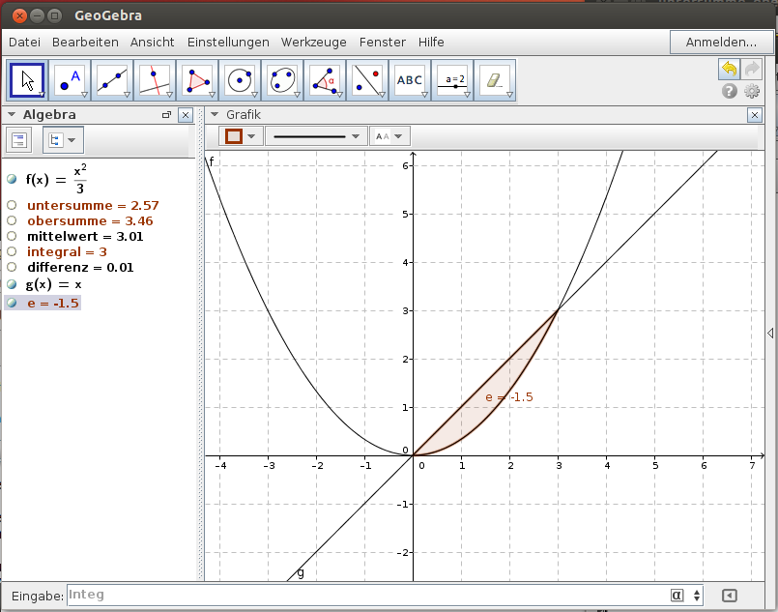Select the Polygon tool
The height and width of the screenshot is (612, 778).
point(197,80)
